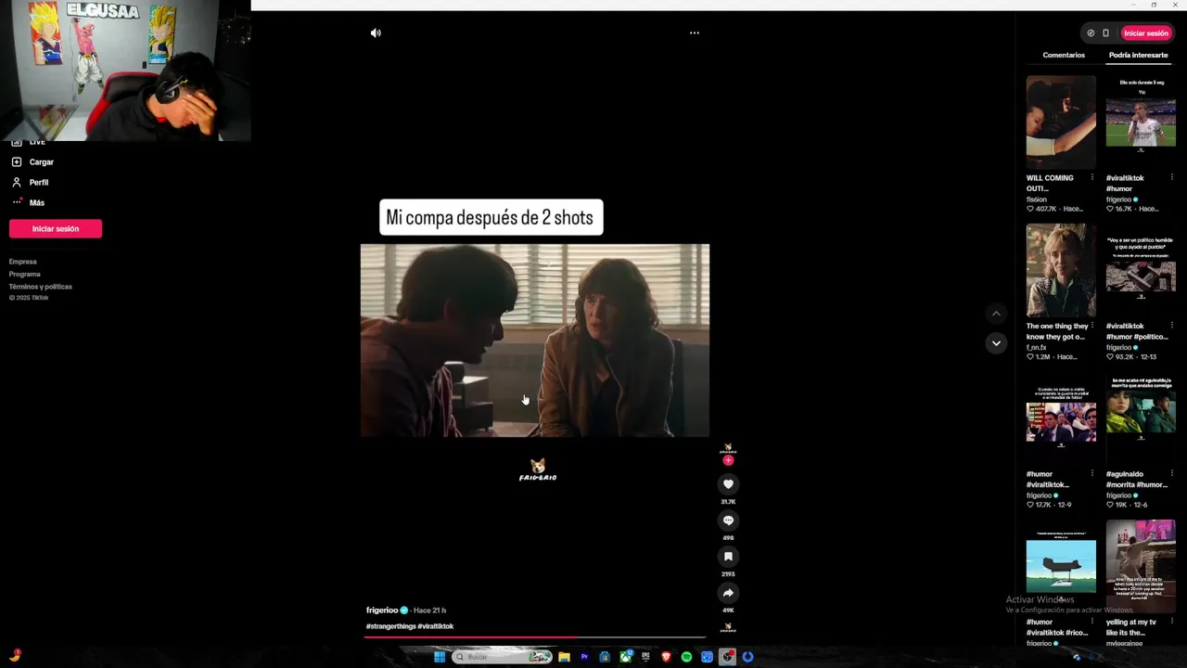This screenshot has width=1187, height=668.
Task: Switch to the Podría interesarte tab
Action: [x=1138, y=55]
